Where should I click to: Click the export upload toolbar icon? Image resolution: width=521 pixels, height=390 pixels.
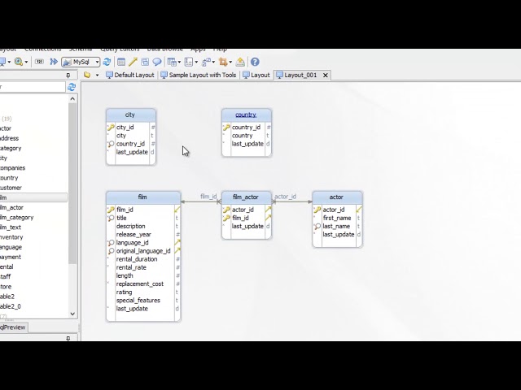coord(240,62)
